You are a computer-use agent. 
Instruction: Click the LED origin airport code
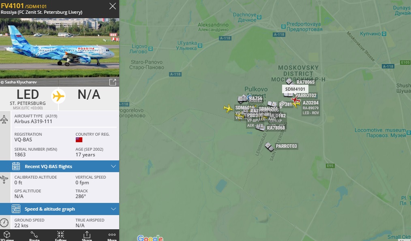[x=28, y=94]
